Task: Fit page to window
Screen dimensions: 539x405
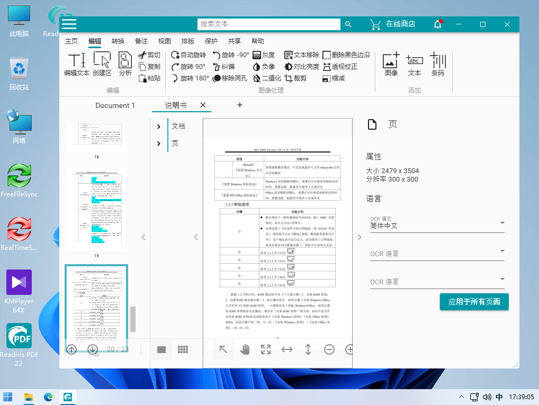Action: [x=266, y=349]
